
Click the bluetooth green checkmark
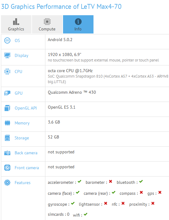[141, 181]
